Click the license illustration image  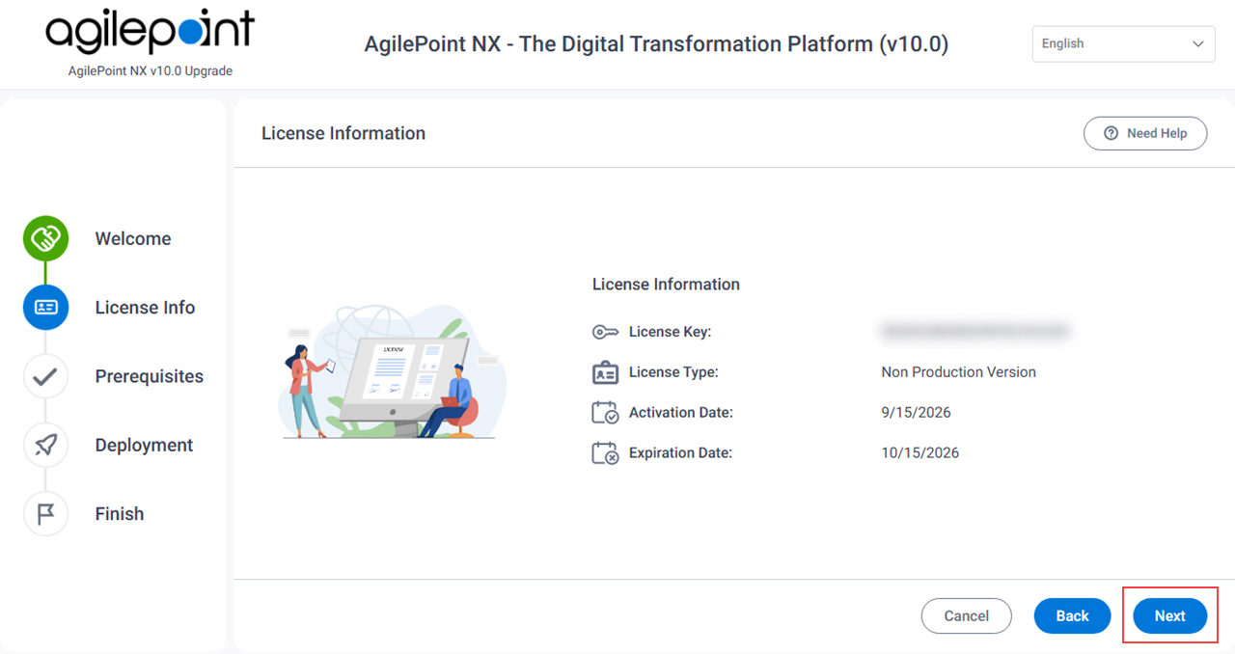391,372
